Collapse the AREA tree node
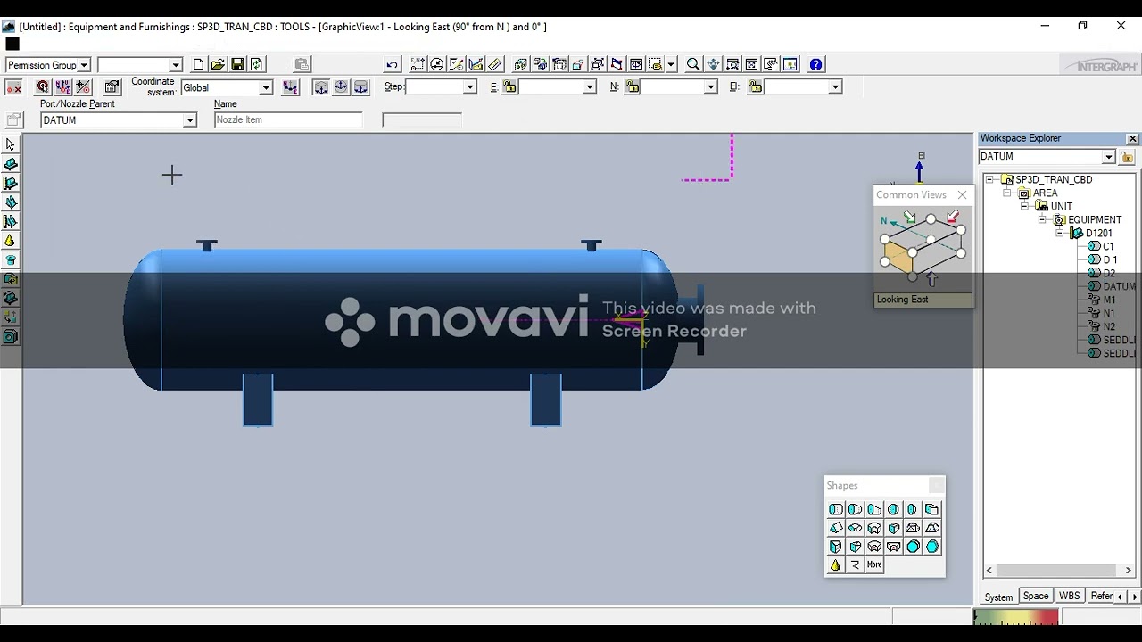Screen dimensions: 1142x642 click(1007, 193)
